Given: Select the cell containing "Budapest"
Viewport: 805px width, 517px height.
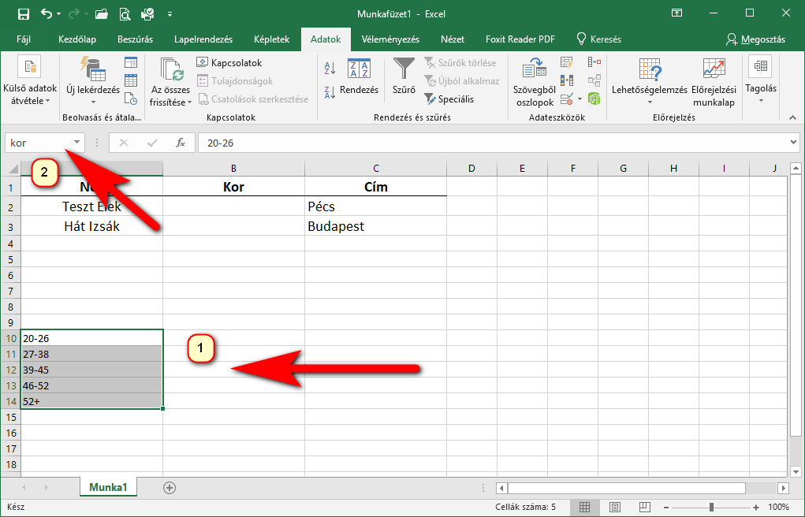Looking at the screenshot, I should click(x=375, y=226).
